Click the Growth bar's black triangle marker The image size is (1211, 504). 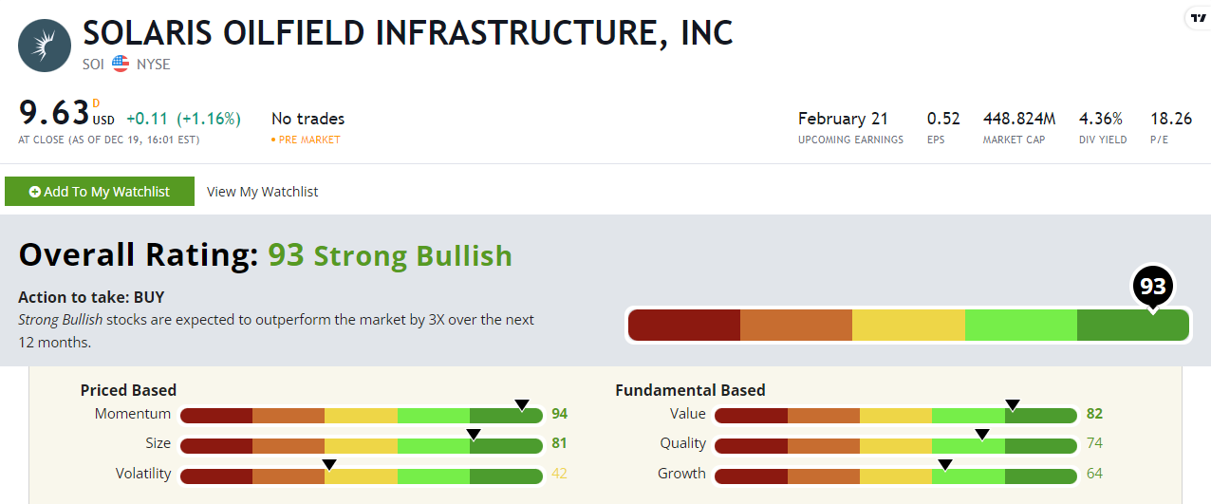[x=944, y=465]
